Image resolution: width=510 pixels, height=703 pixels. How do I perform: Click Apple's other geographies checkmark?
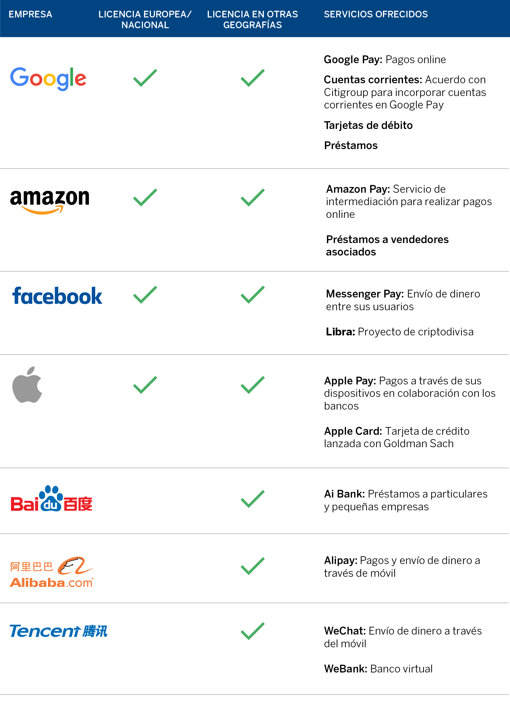[253, 385]
